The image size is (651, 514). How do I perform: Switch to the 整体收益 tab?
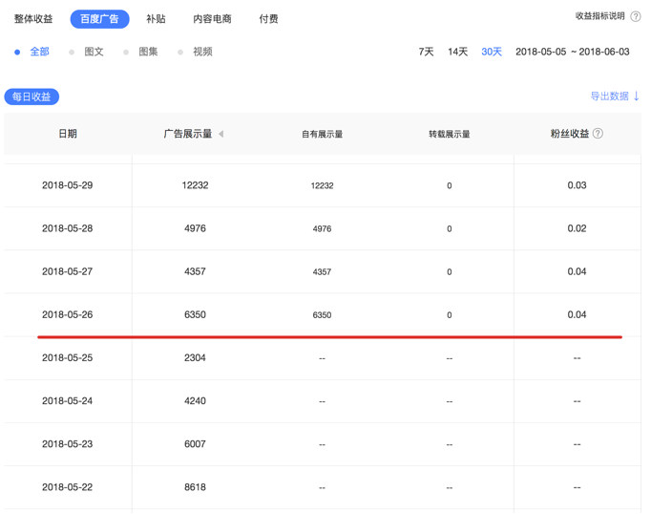click(33, 18)
